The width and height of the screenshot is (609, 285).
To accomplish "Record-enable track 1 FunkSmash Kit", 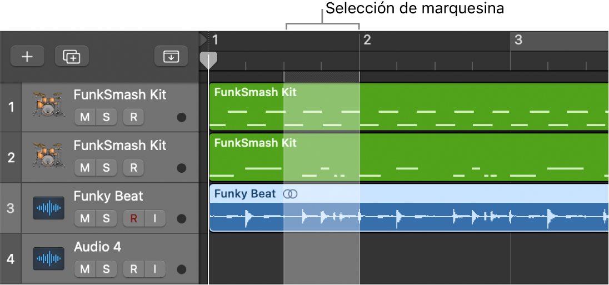I will (x=133, y=117).
